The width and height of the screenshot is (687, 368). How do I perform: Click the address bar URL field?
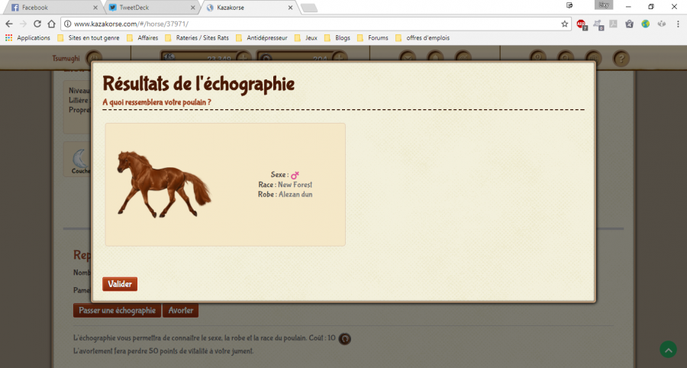(305, 24)
